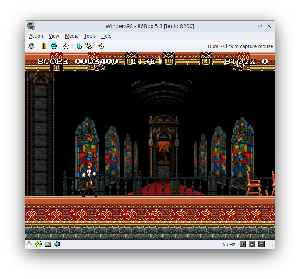Open the 86Box settings icon

pyautogui.click(x=101, y=46)
